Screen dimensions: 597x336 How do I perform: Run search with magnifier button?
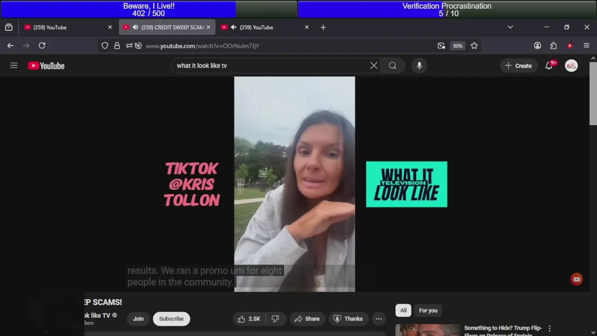[x=393, y=66]
